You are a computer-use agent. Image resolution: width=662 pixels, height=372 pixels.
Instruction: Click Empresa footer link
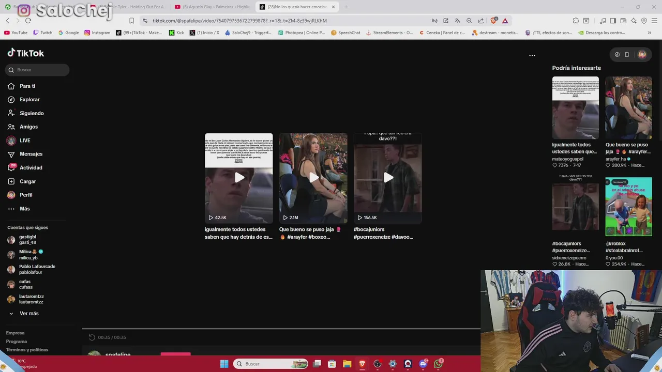point(15,333)
